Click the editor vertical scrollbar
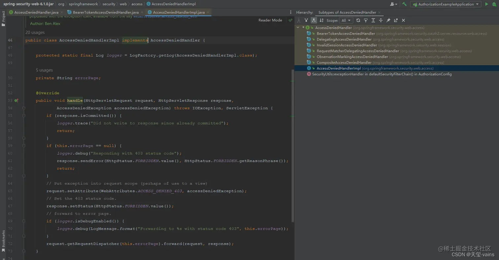The width and height of the screenshot is (499, 260). coord(292,145)
